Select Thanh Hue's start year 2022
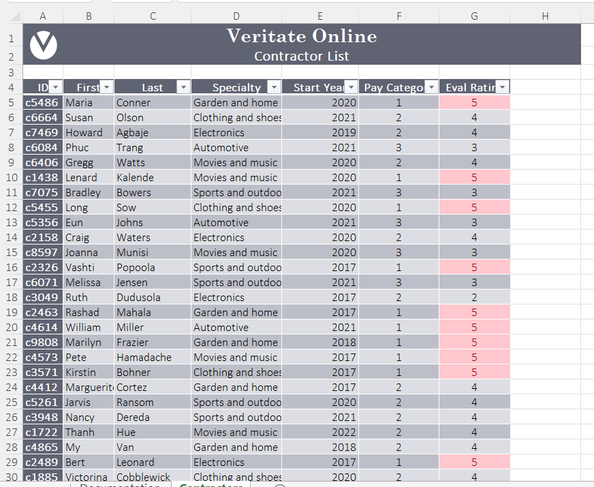Screen dimensions: 594x487 tap(320, 432)
